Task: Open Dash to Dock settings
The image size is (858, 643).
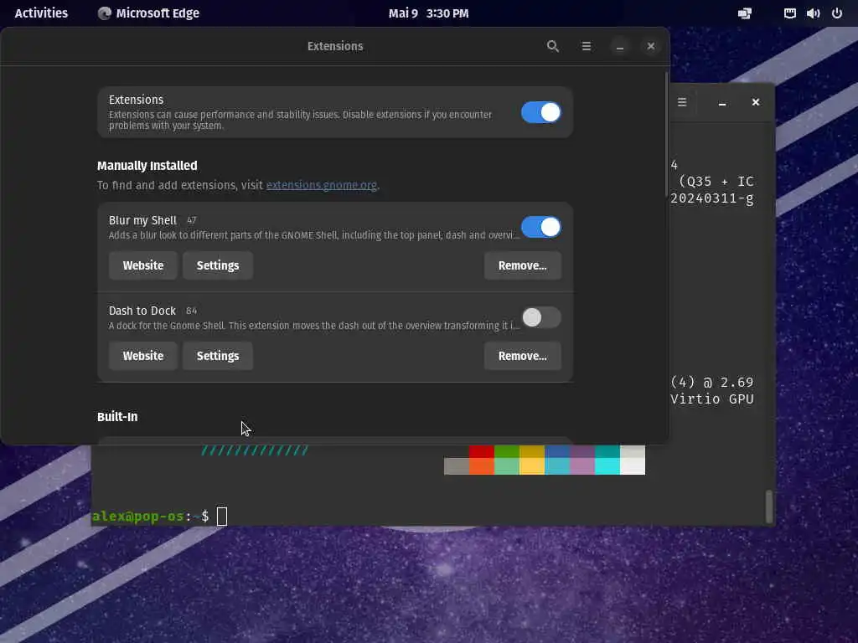Action: 218,356
